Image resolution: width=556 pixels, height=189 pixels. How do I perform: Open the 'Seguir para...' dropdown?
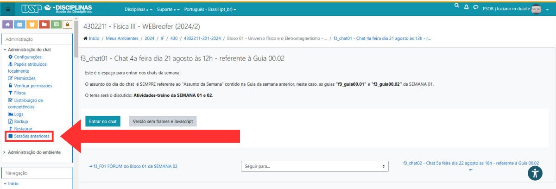point(315,166)
